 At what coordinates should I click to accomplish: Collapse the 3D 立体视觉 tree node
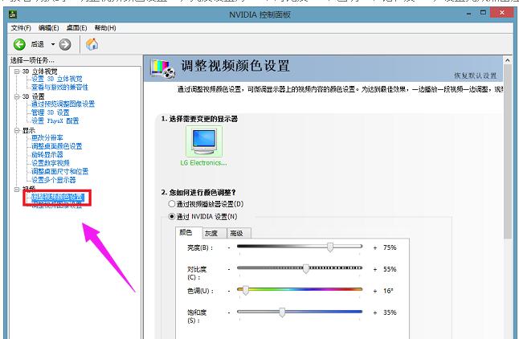point(17,71)
